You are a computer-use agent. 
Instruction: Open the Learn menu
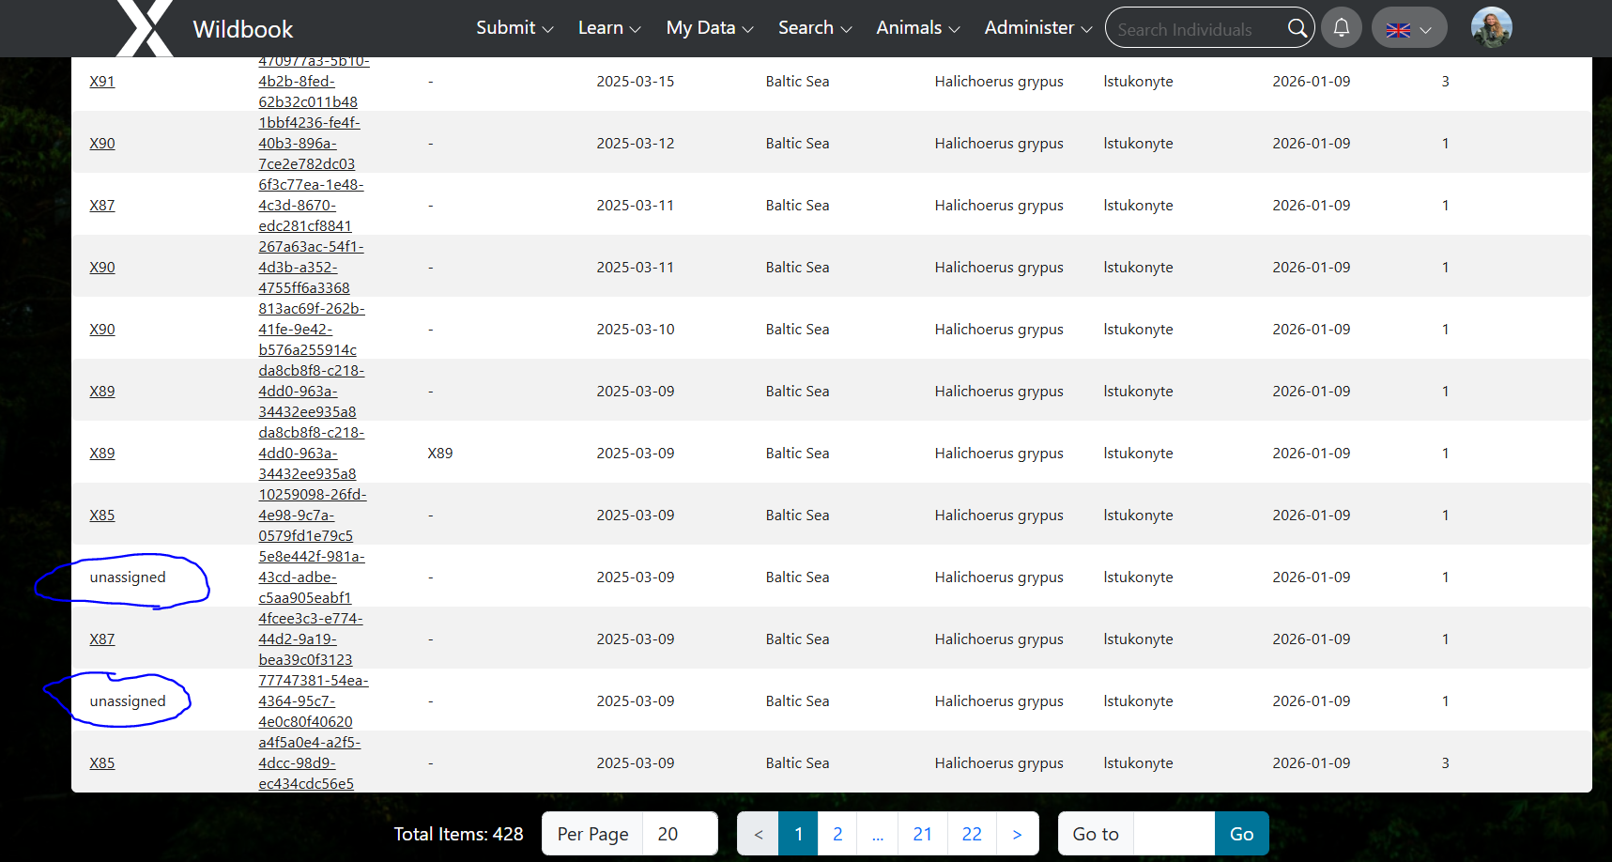(608, 28)
